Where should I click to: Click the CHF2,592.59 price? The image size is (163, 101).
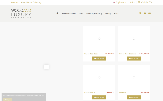(144, 93)
